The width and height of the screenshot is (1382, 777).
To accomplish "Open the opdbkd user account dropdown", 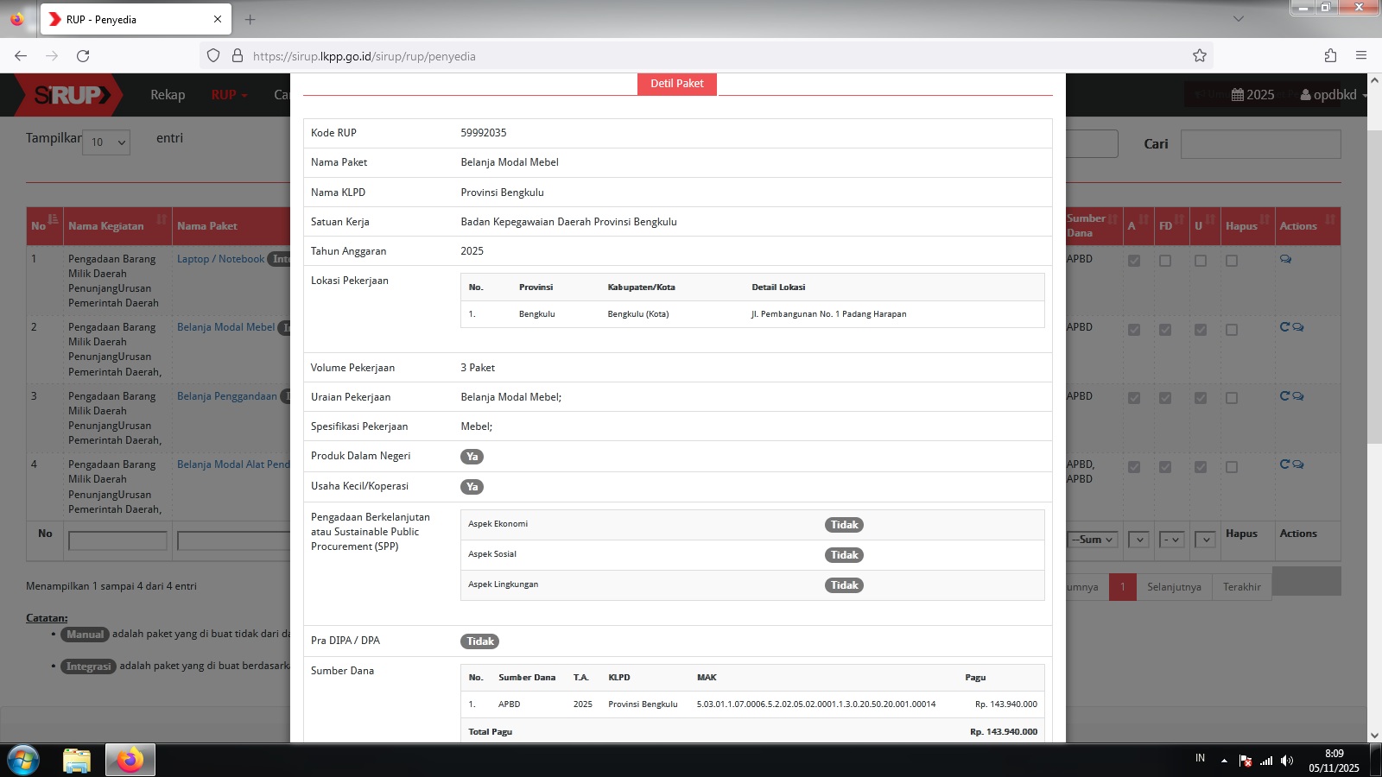I will point(1333,95).
